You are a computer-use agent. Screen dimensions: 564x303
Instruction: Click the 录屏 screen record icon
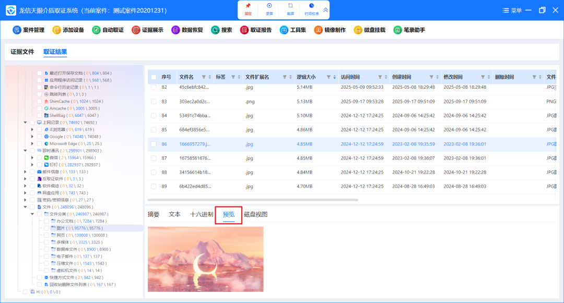[269, 8]
